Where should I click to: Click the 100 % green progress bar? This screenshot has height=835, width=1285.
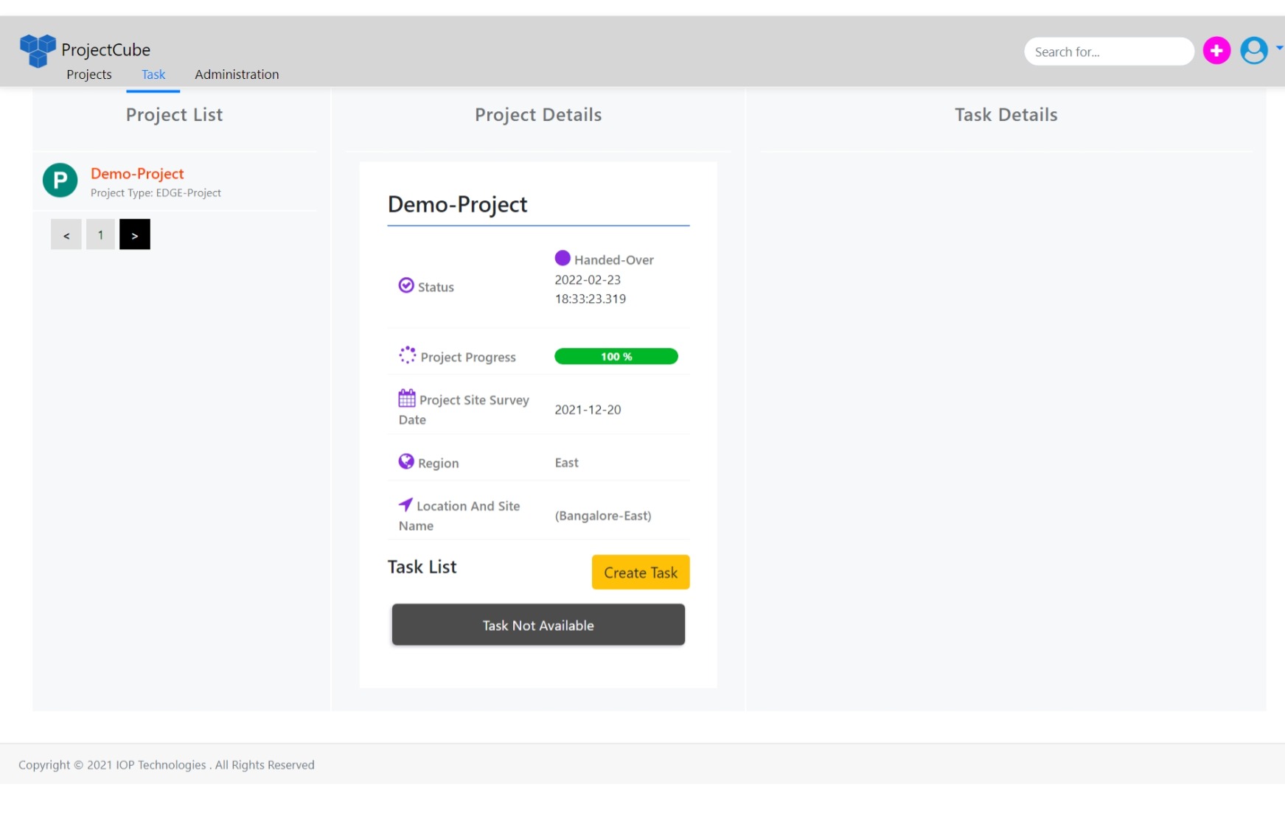(616, 357)
